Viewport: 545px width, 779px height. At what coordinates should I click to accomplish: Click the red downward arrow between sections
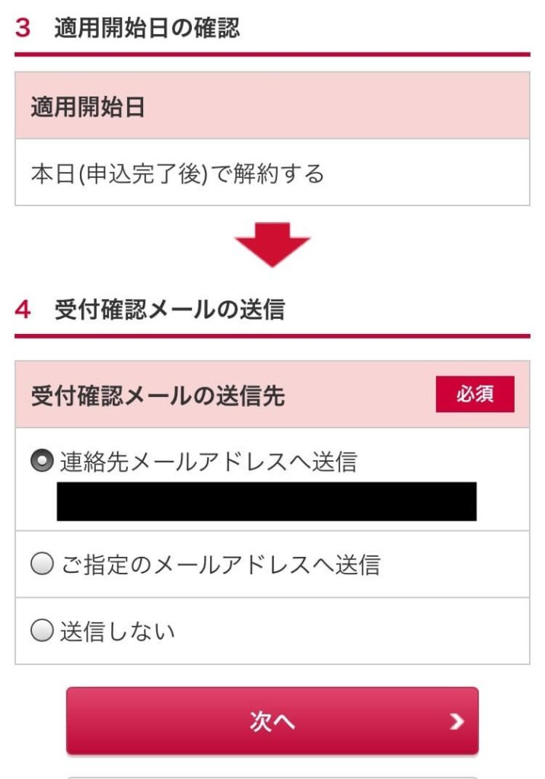[272, 243]
